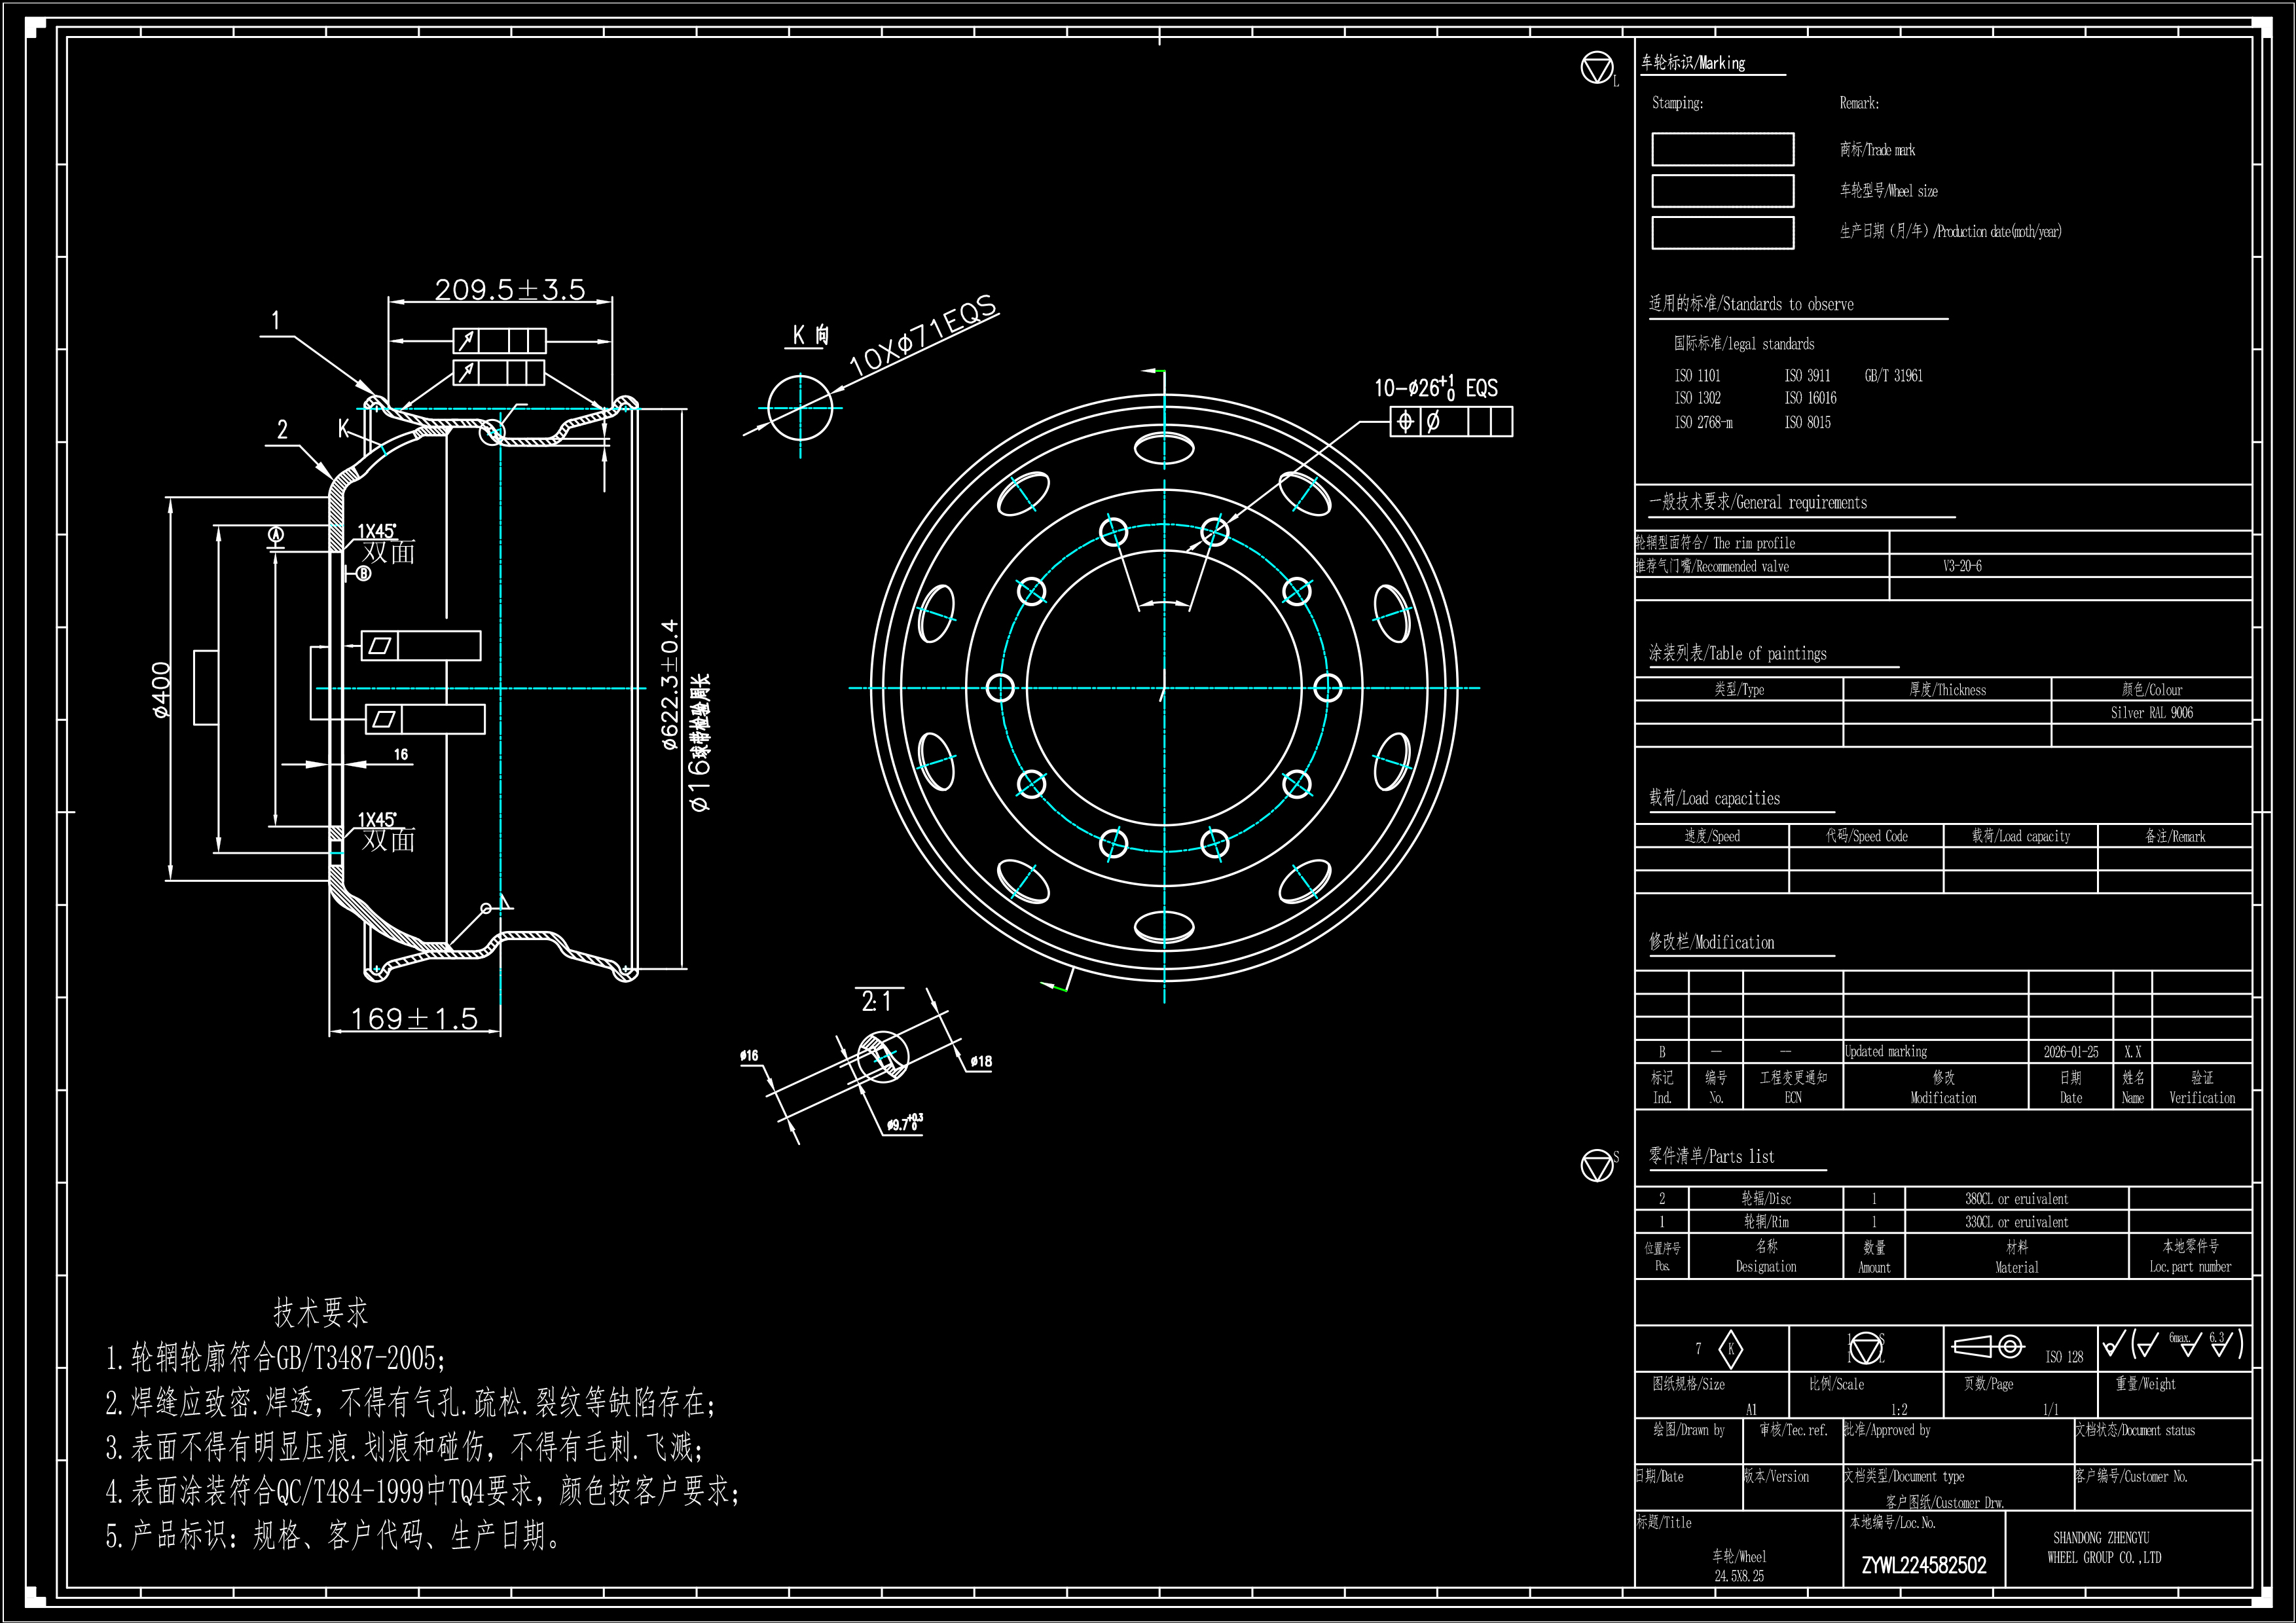This screenshot has height=1623, width=2296.
Task: Click the triangle-in-circle L symbol near Marking
Action: (1597, 69)
